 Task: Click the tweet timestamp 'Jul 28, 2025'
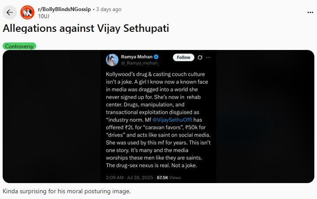(142, 177)
